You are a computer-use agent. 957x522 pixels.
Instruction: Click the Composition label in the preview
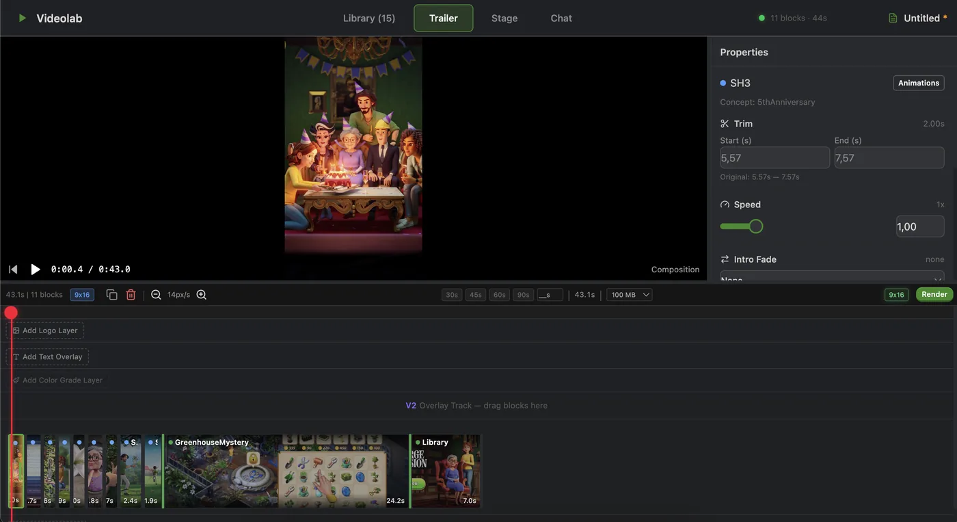(675, 270)
